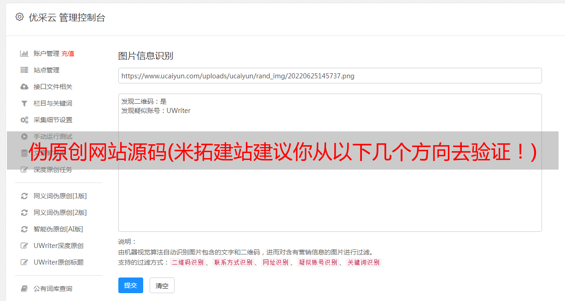
Task: Click the gear icon beside 优采云 管理控制台
Action: (x=19, y=17)
